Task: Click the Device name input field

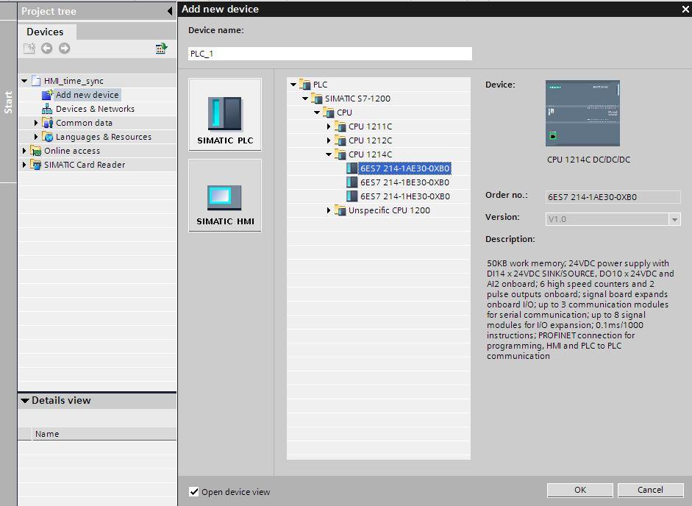Action: click(330, 54)
